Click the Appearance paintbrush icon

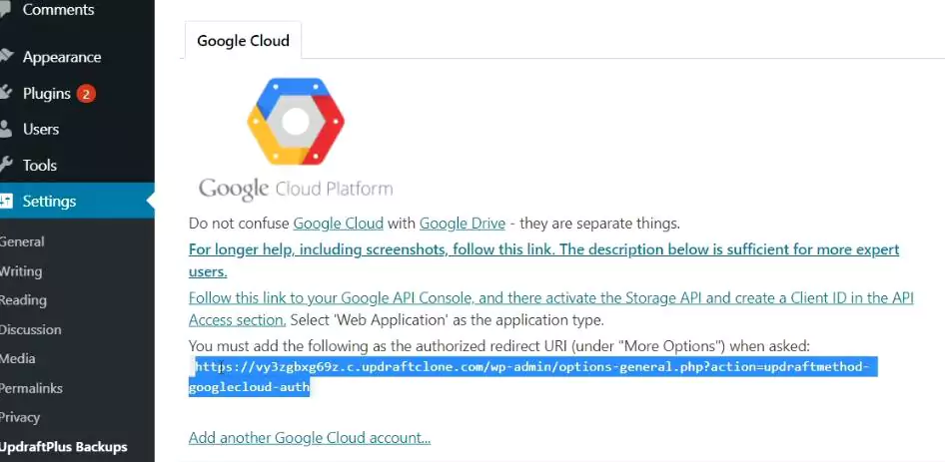(x=6, y=57)
